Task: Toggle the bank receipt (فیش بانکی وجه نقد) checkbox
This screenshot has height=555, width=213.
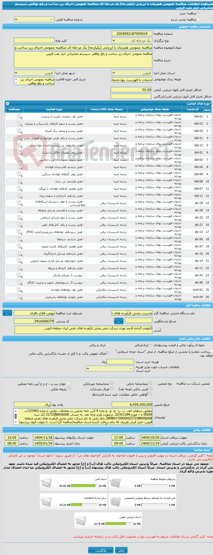Action: [x=150, y=389]
